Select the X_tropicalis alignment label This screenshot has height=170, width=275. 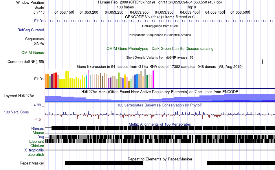click(34, 150)
